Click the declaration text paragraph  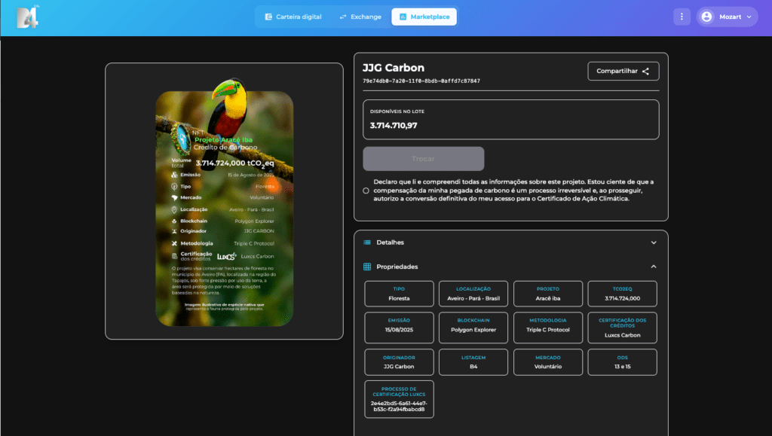coord(513,191)
